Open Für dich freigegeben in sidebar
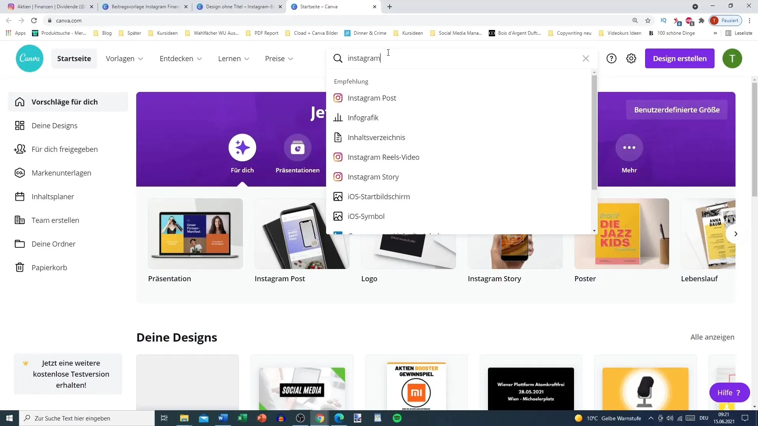This screenshot has height=426, width=758. (x=68, y=149)
